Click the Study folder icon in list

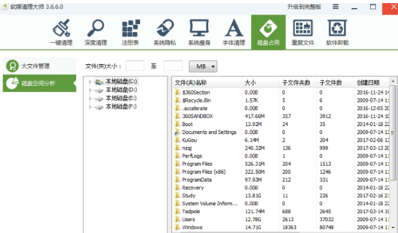177,195
